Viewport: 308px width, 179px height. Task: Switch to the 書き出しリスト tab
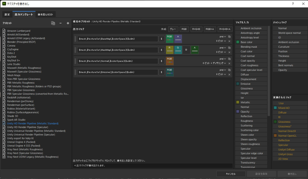[45, 14]
